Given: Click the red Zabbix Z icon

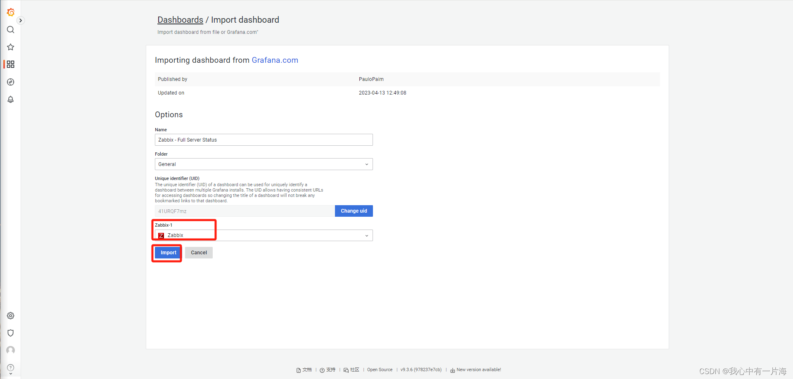Looking at the screenshot, I should 161,235.
